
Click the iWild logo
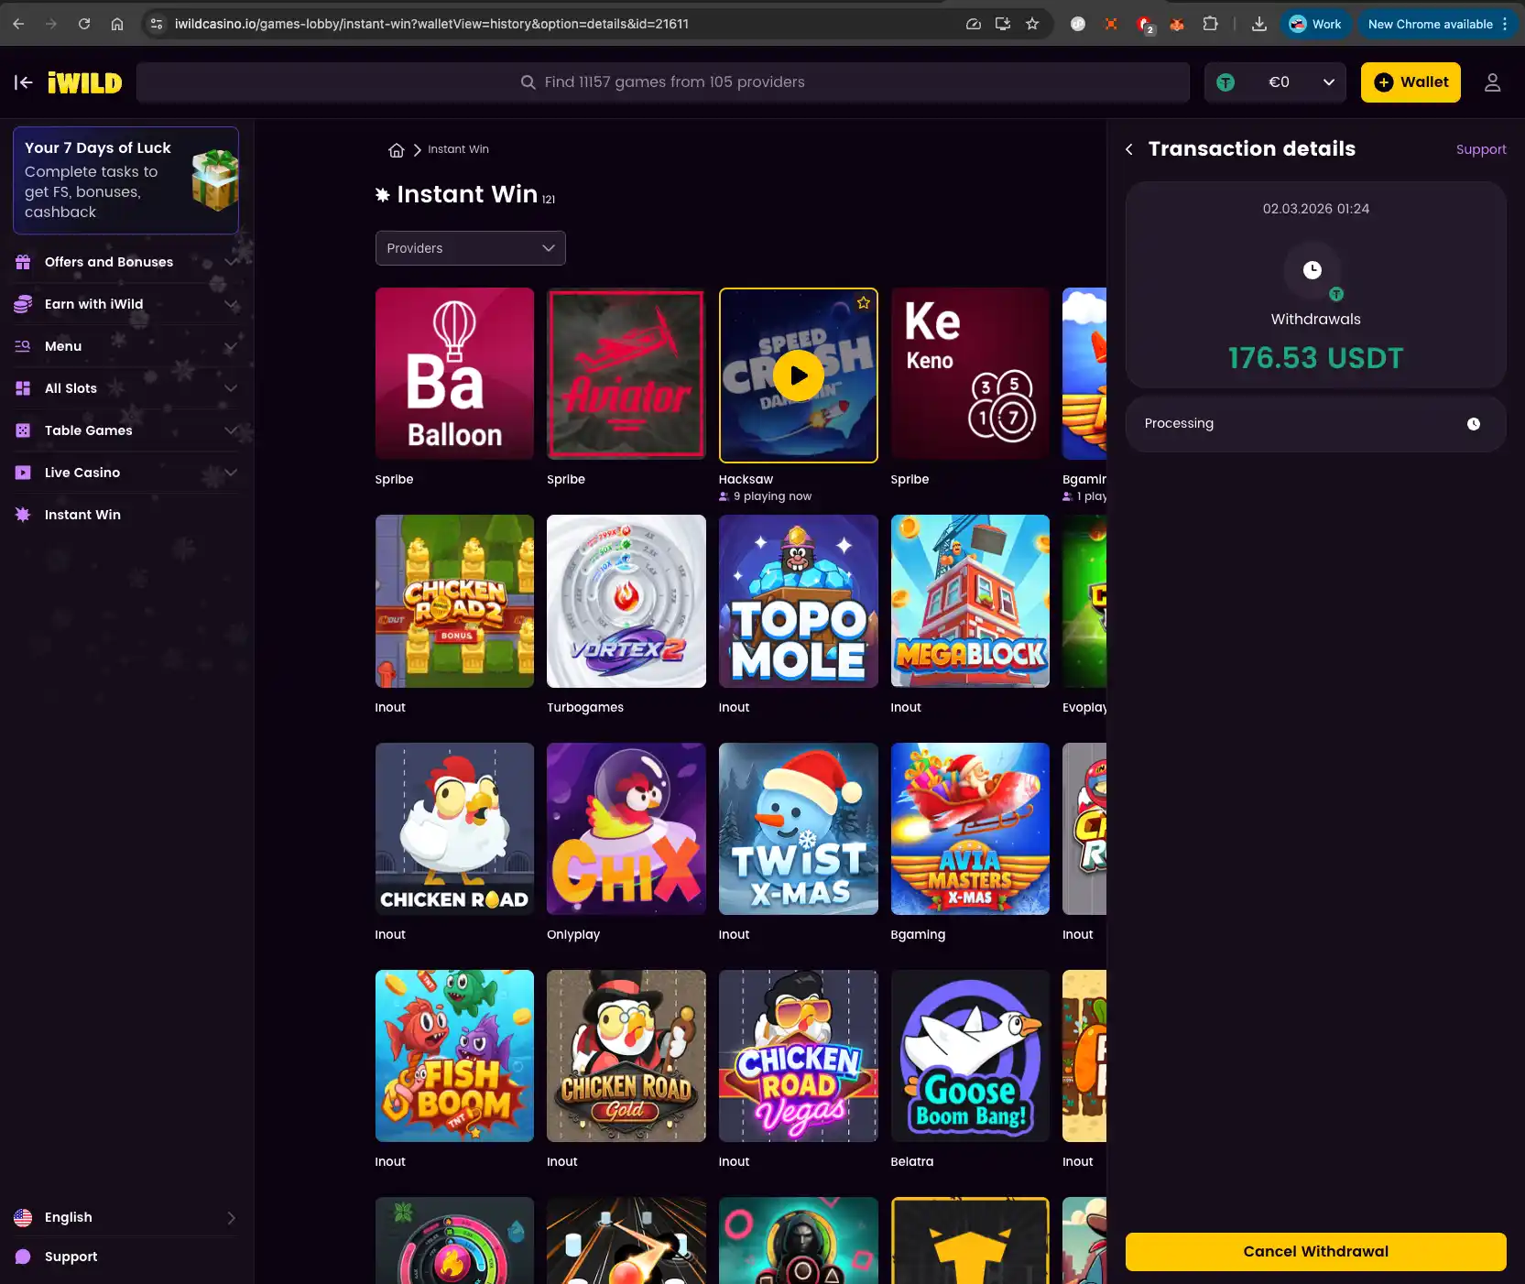(x=84, y=82)
